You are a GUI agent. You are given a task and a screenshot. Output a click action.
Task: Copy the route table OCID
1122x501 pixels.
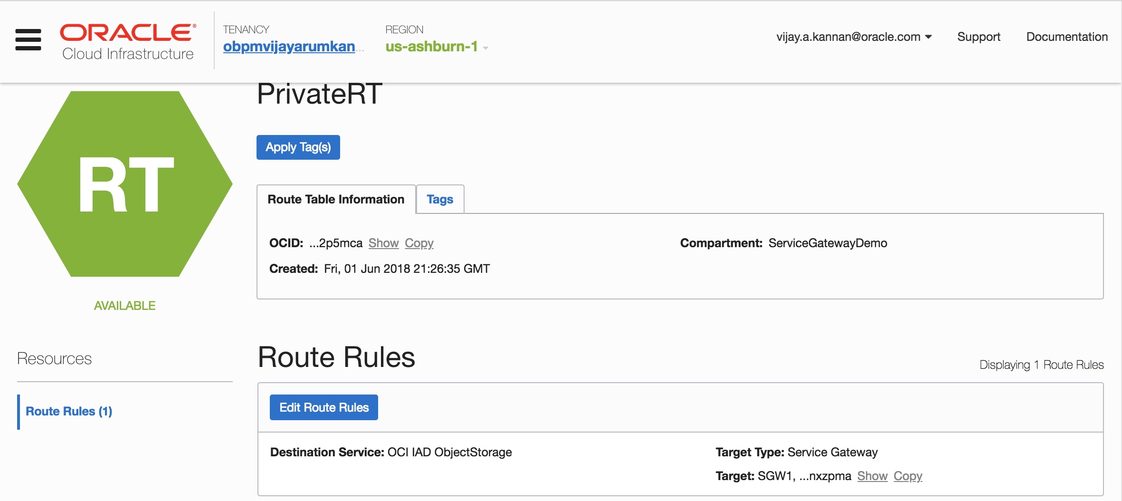[x=419, y=243]
